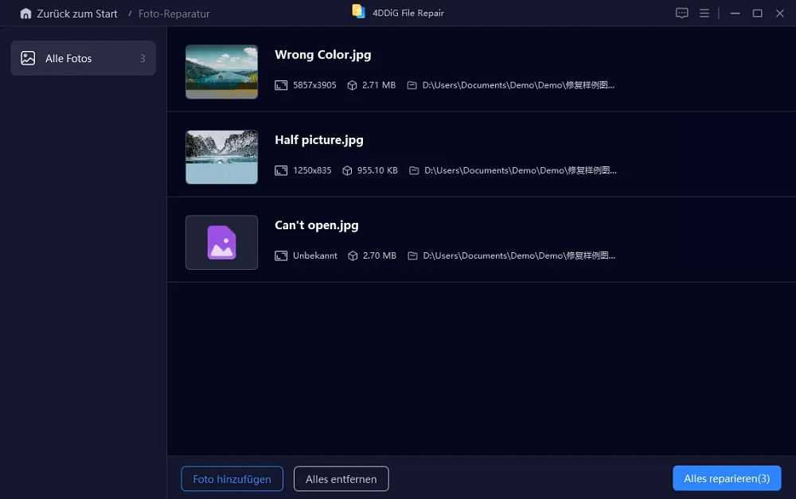This screenshot has height=499, width=796.
Task: Open the Wrong Color.jpg thumbnail preview
Action: [x=221, y=72]
